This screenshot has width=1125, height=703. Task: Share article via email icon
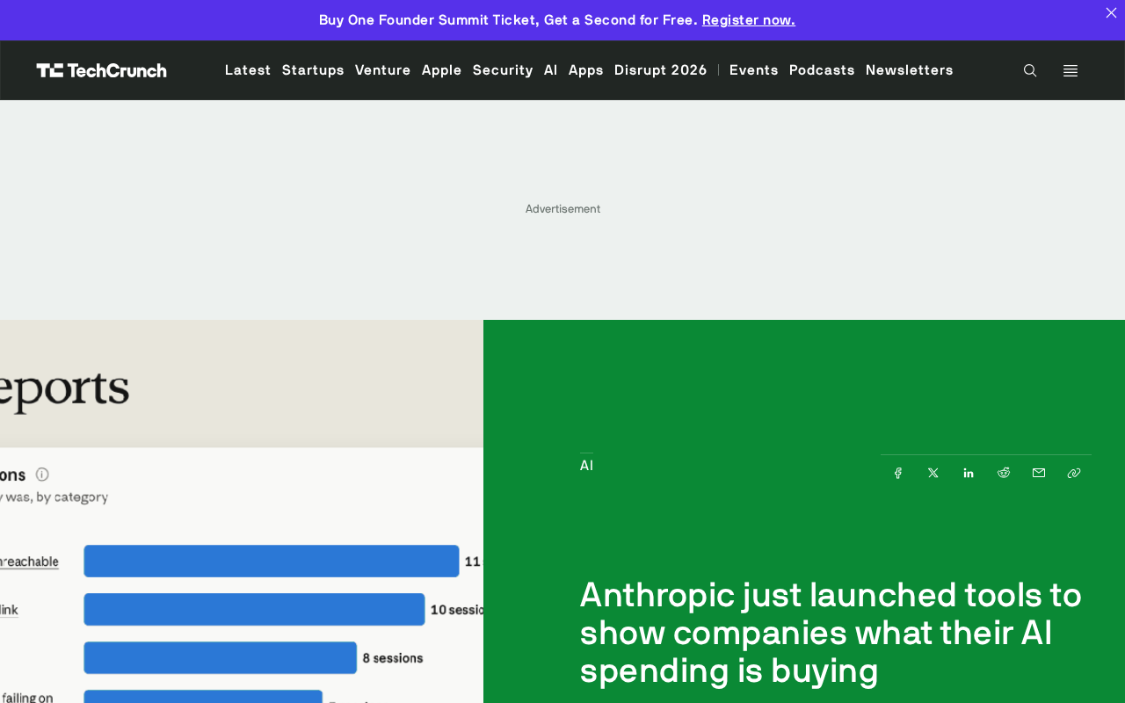tap(1039, 473)
